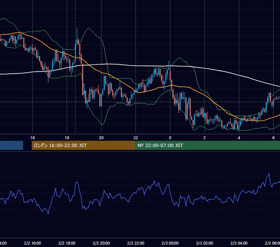Click the '16' hour label on price chart axis
The height and width of the screenshot is (247, 280).
click(x=33, y=138)
